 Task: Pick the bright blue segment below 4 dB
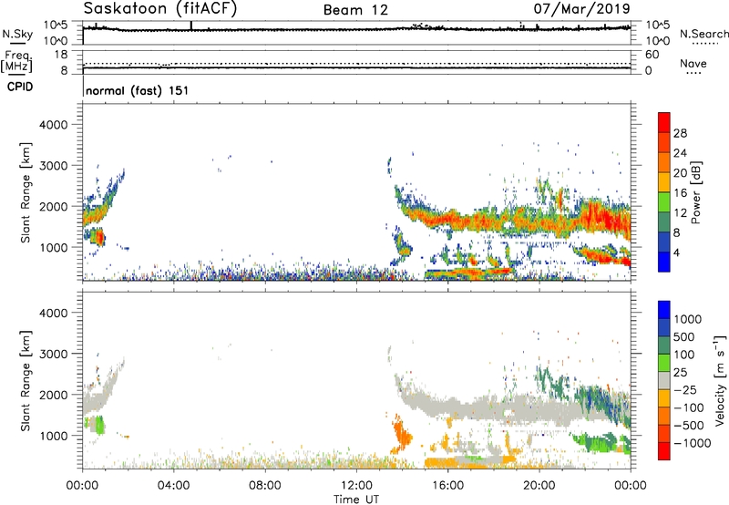tap(664, 262)
